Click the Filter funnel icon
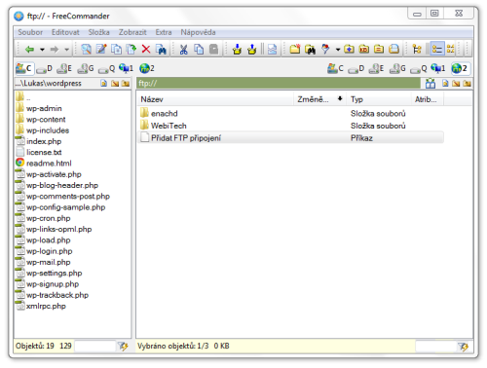 [325, 50]
